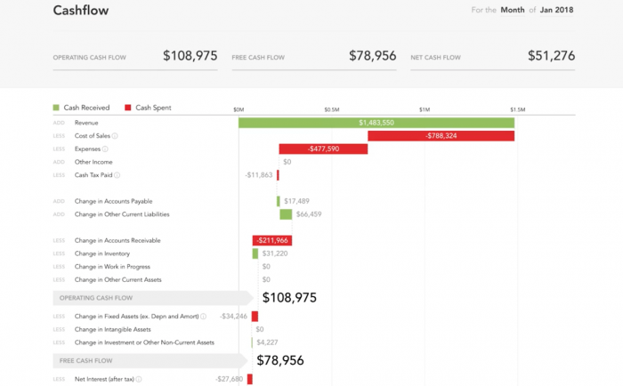Image resolution: width=623 pixels, height=386 pixels.
Task: Click the -$34,246 value
Action: pos(233,317)
